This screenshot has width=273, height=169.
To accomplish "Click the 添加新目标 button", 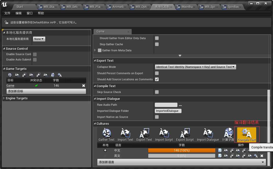I will coord(46,91).
